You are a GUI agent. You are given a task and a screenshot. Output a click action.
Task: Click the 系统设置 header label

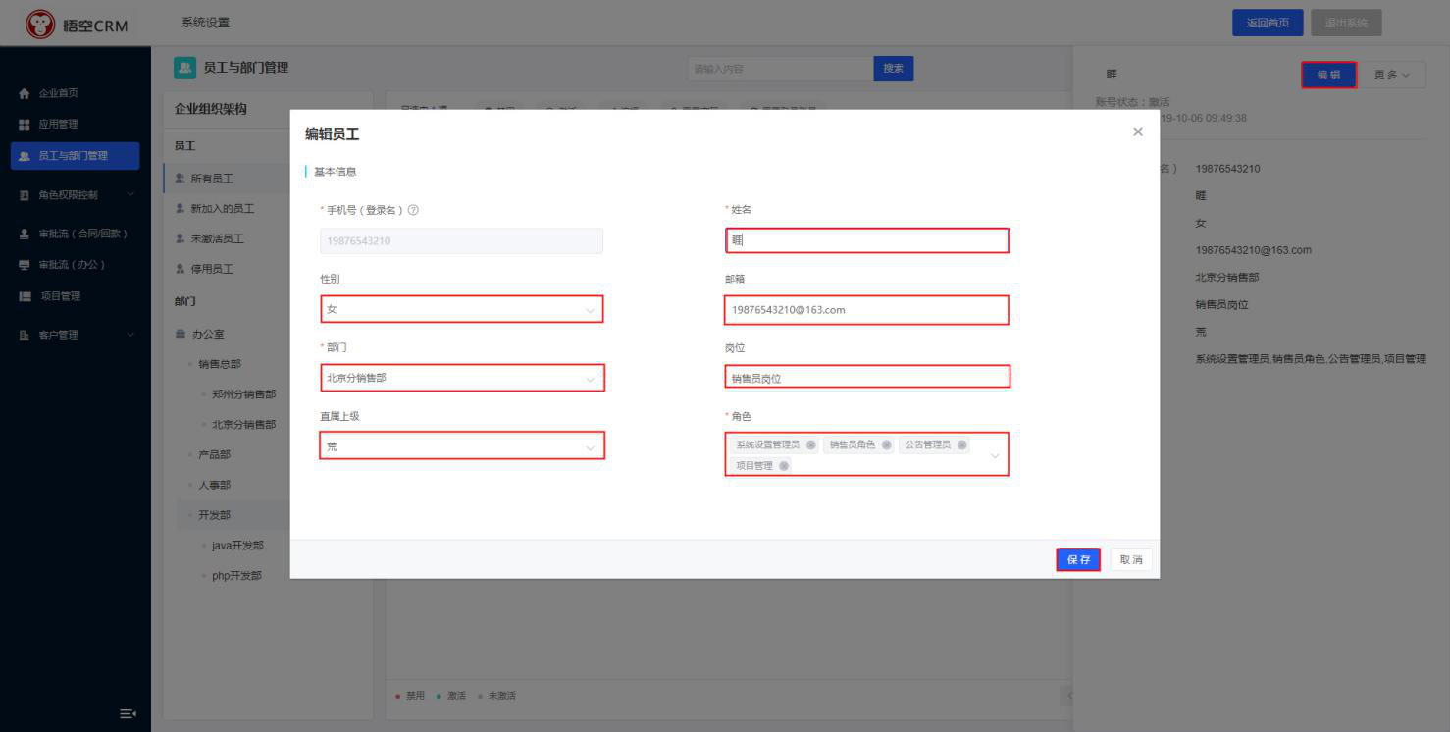coord(205,23)
